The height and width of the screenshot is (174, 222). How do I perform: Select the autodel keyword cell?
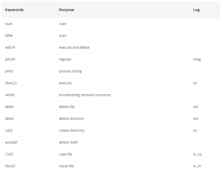click(11, 142)
